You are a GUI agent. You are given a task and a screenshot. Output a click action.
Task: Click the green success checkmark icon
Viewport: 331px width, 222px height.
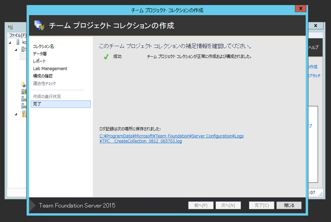pos(106,57)
